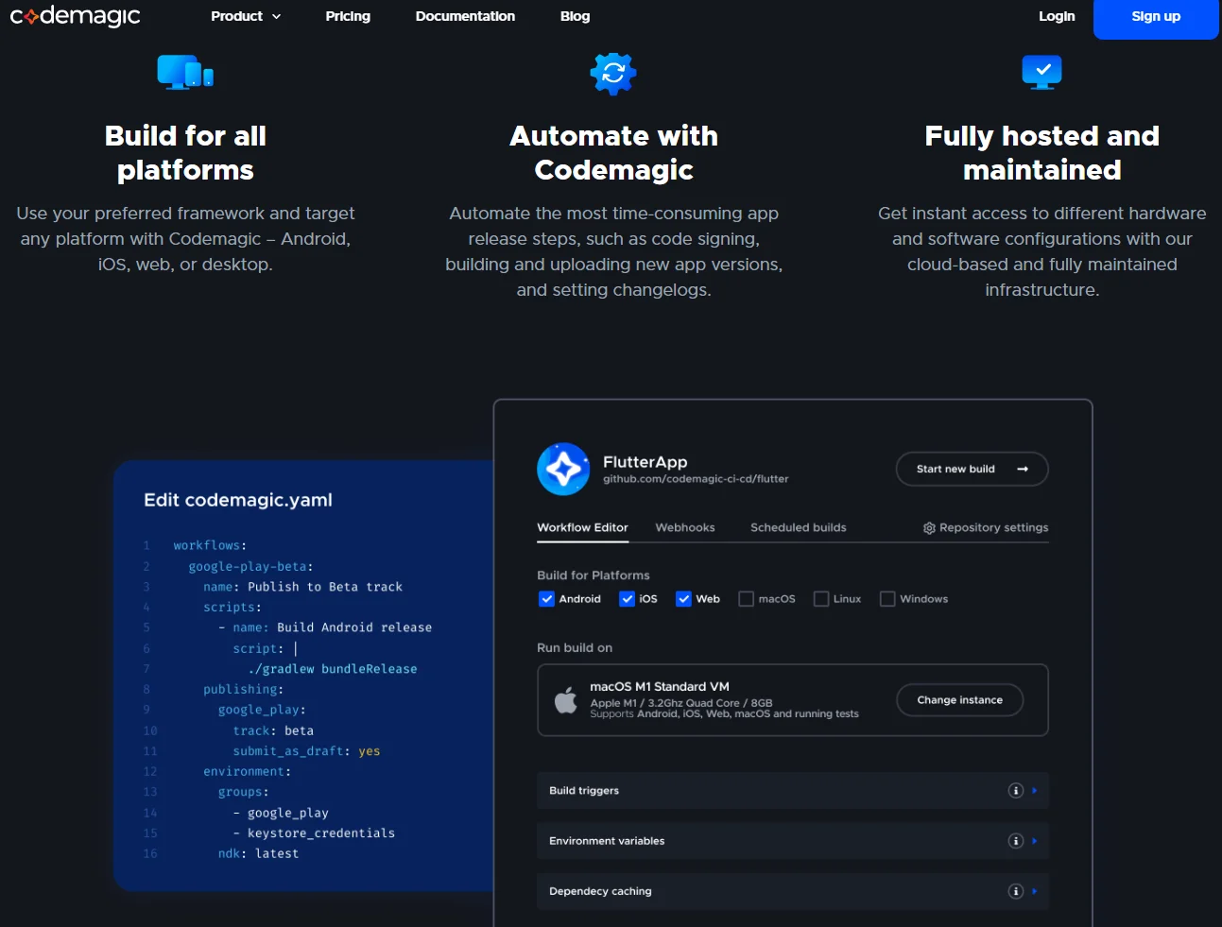
Task: Click the 'macOS M1 Standard VM' title
Action: pos(660,687)
